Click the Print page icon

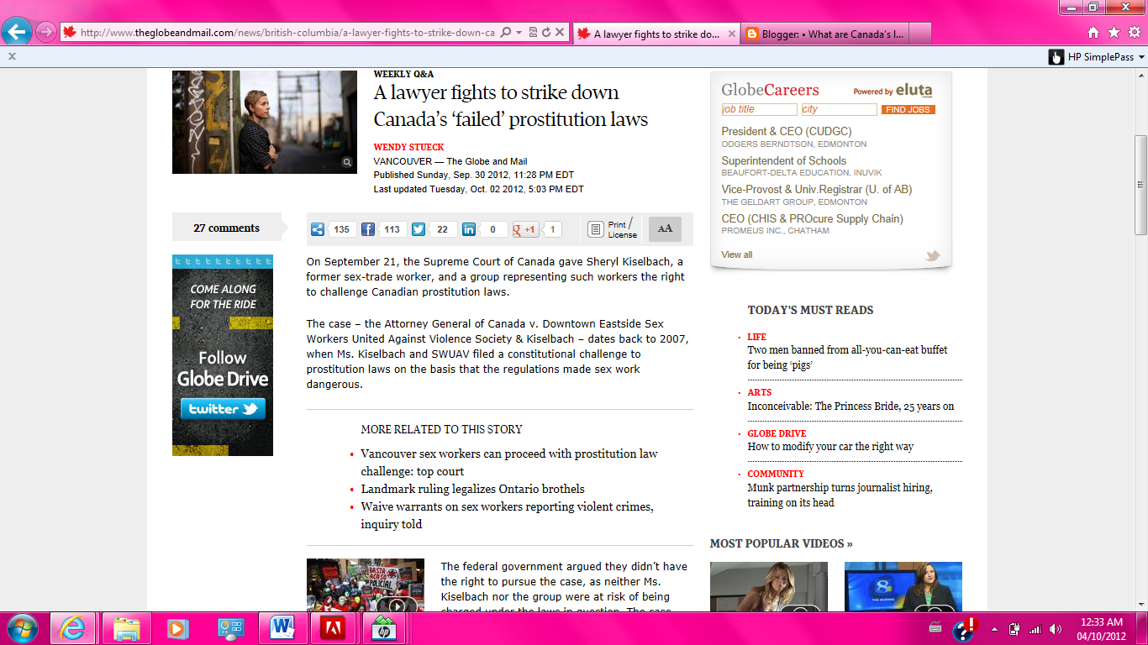pos(596,229)
